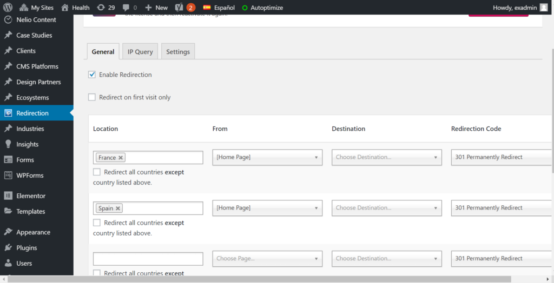Viewport: 554px width, 283px height.
Task: Open Choose Destination dropdown for France row
Action: click(386, 157)
